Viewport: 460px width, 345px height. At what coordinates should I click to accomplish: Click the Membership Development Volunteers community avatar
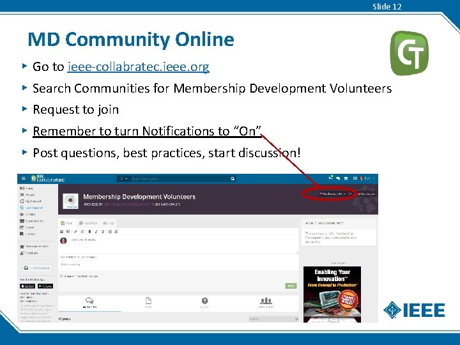click(x=71, y=201)
